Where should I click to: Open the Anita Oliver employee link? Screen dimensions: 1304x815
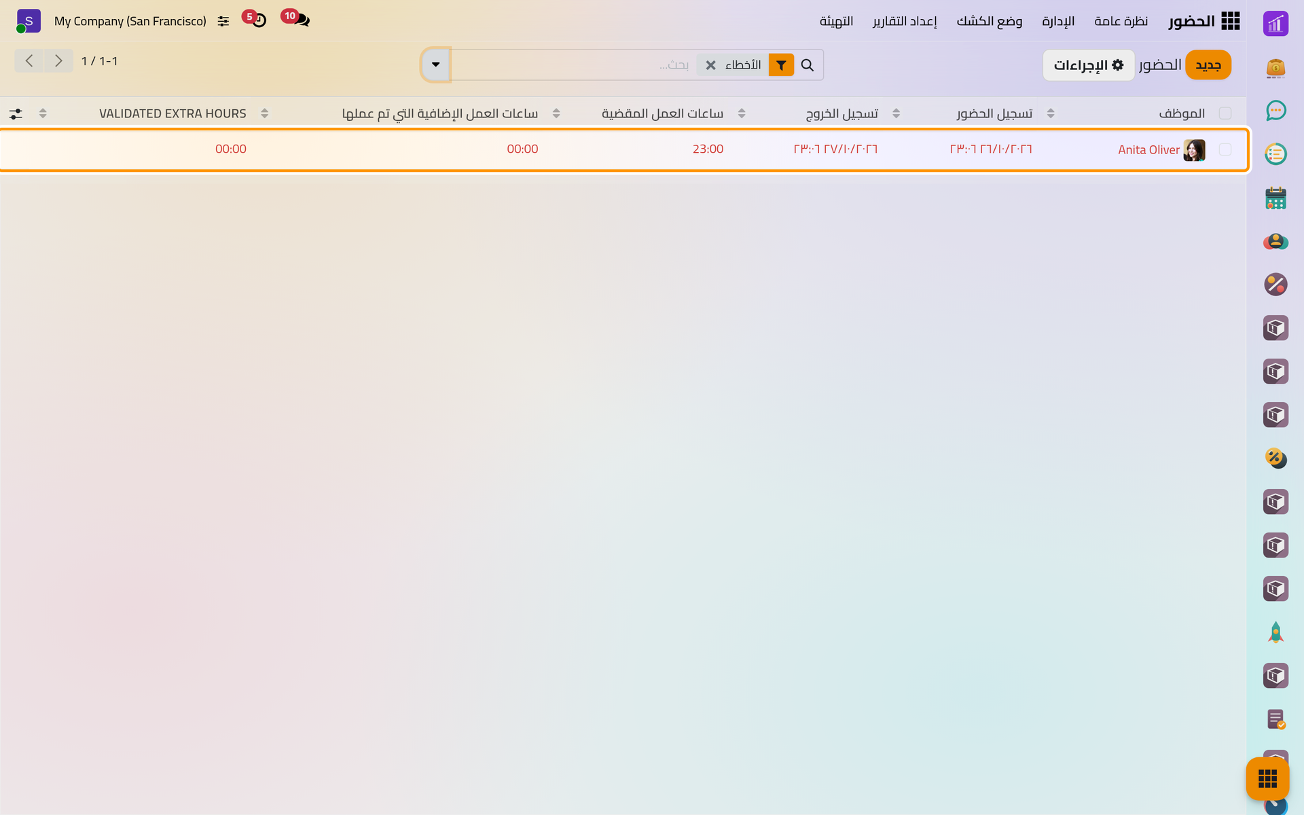pos(1148,149)
